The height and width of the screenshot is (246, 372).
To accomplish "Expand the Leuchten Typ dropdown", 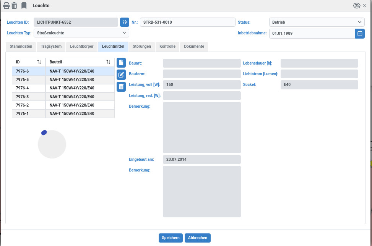I will click(81, 33).
